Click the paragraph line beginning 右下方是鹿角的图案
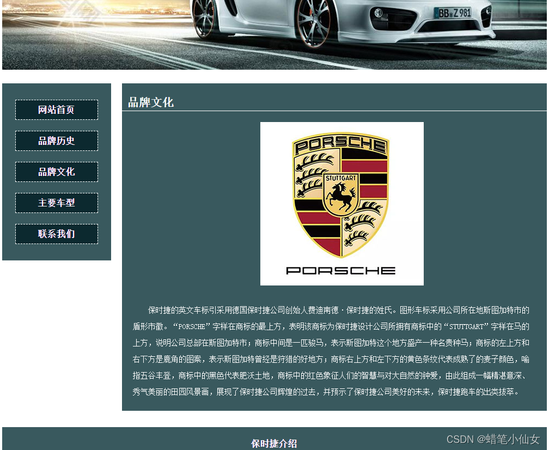This screenshot has width=549, height=450. 331,359
